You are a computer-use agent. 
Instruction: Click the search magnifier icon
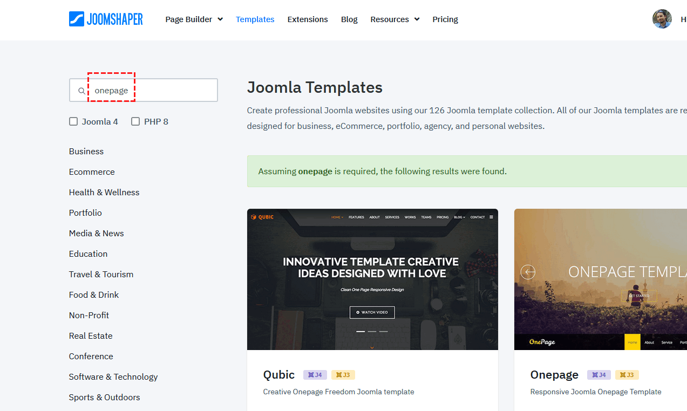point(81,91)
